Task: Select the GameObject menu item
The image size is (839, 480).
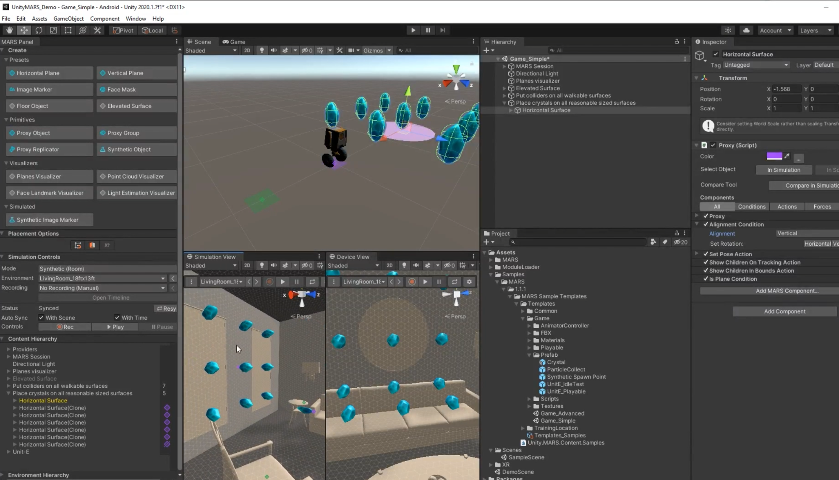Action: pyautogui.click(x=68, y=18)
